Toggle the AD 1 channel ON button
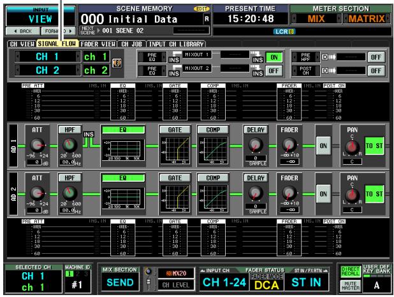394x297 pixels. [323, 146]
